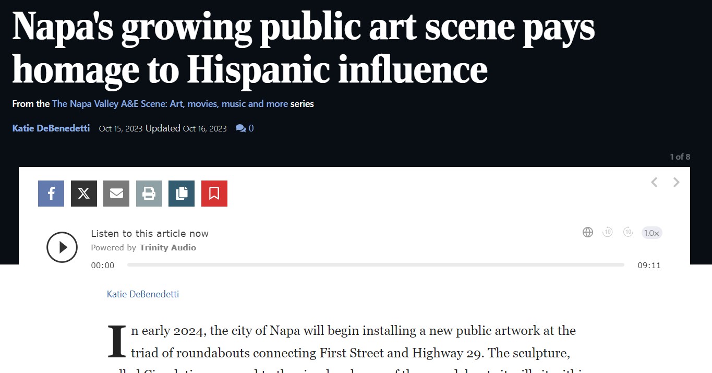712x373 pixels.
Task: Click Katie DeBenedetti byline below audio player
Action: (143, 294)
